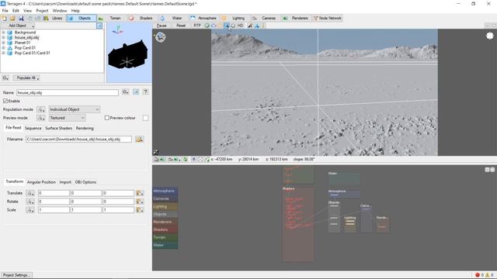Click the red error indicator icon
The height and width of the screenshot is (279, 497).
tap(478, 275)
